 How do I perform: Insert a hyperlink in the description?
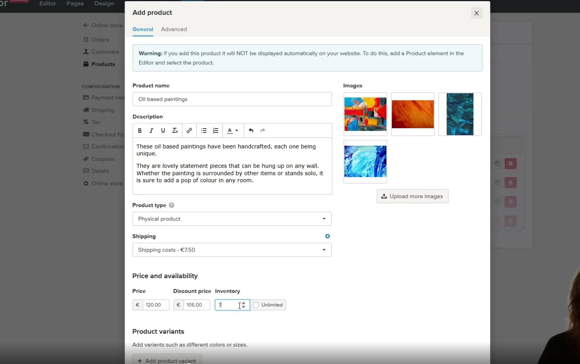click(x=189, y=130)
